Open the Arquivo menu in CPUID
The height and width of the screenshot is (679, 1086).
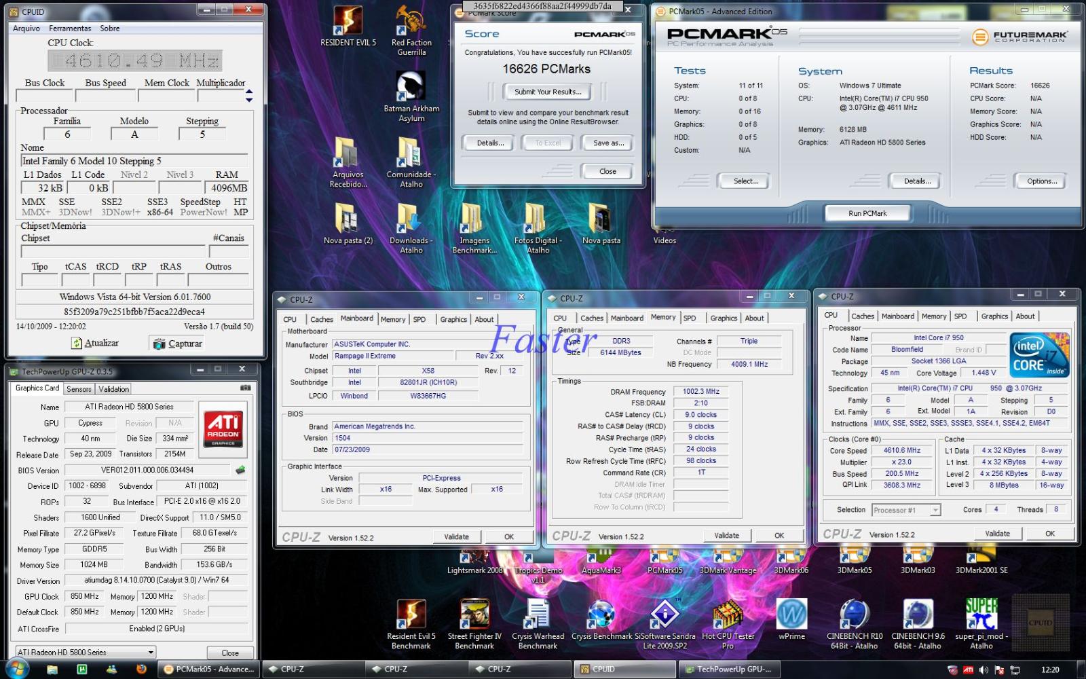click(x=26, y=29)
